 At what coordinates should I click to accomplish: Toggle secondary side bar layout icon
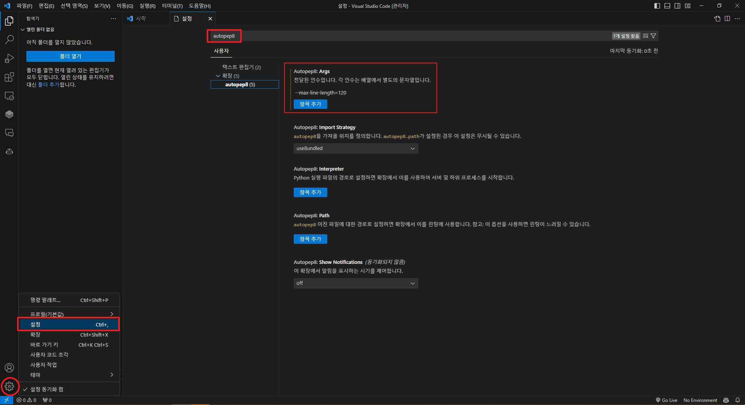[x=677, y=6]
